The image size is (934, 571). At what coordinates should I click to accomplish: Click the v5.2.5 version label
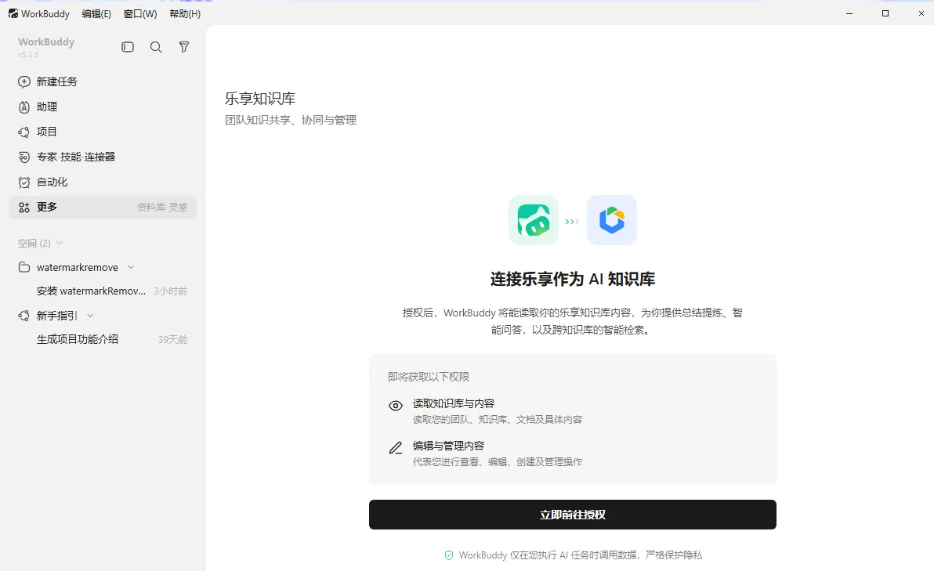(x=28, y=55)
